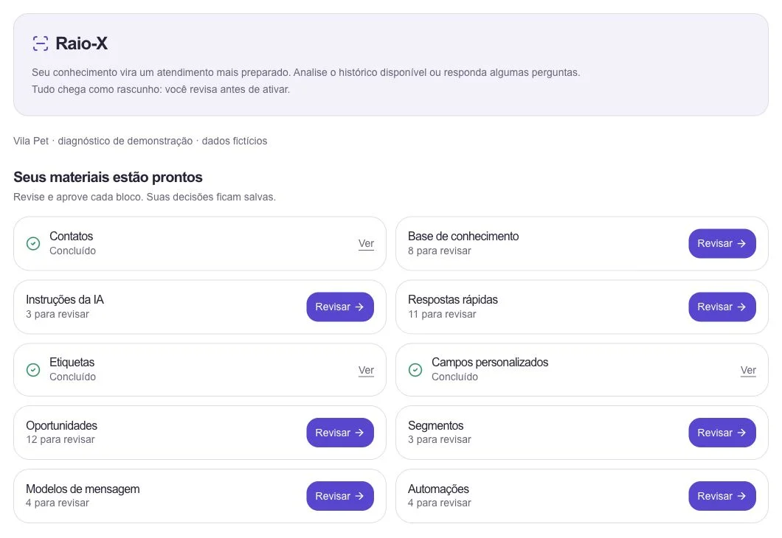This screenshot has height=538, width=782.
Task: Click the 'Etiquetas' card title
Action: [x=72, y=362]
